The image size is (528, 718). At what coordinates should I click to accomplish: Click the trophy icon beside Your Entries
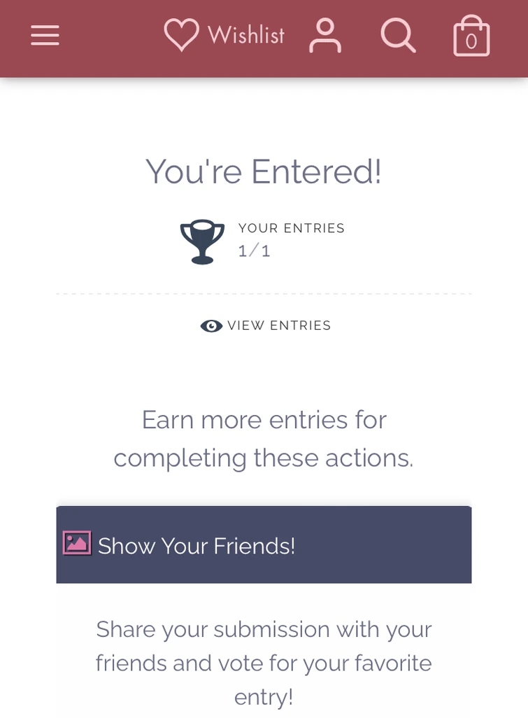click(202, 242)
